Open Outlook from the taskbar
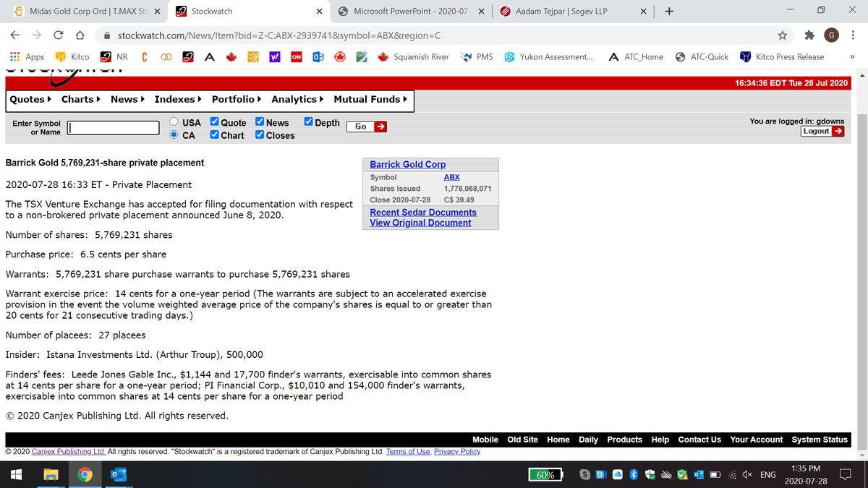The width and height of the screenshot is (868, 488). coord(118,475)
